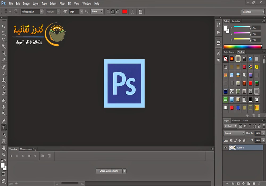Screen dimensions: 266x186
Task: Select the Brush tool
Action: [4, 74]
